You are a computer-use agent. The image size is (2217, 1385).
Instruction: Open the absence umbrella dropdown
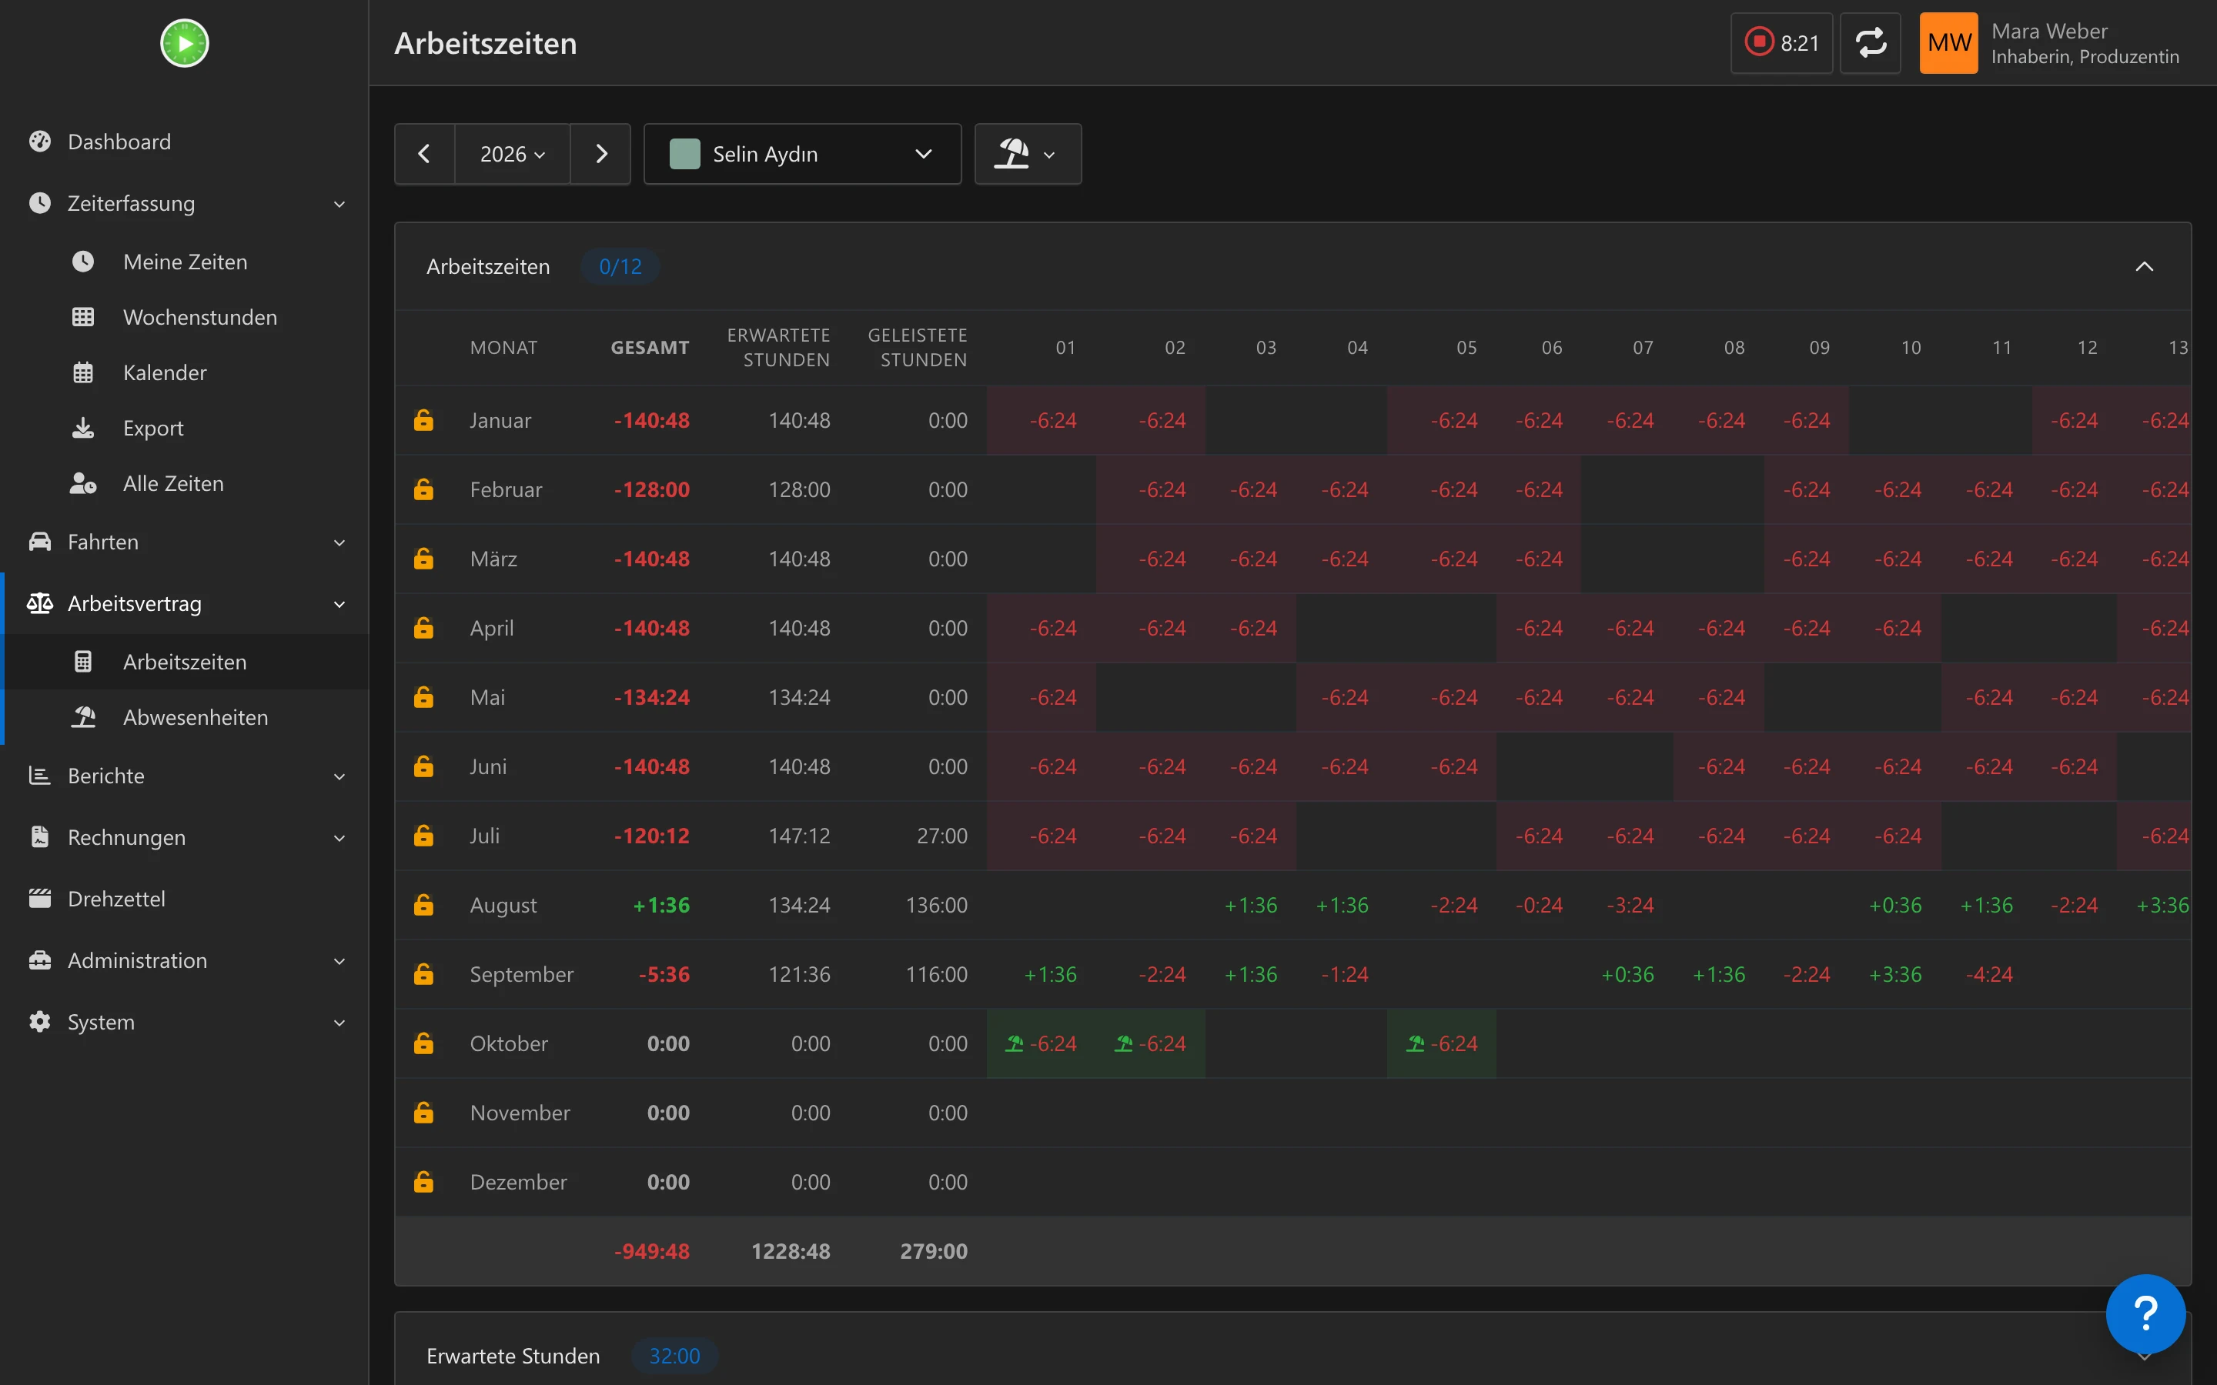pyautogui.click(x=1028, y=154)
